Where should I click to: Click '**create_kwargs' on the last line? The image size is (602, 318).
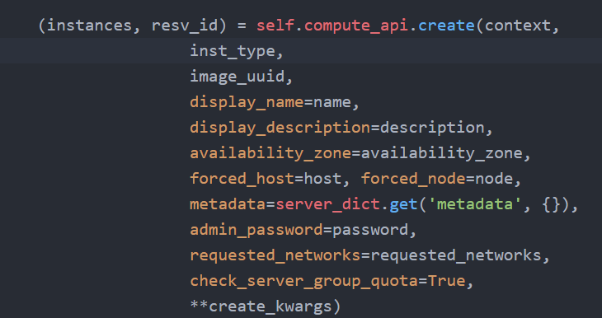point(261,306)
